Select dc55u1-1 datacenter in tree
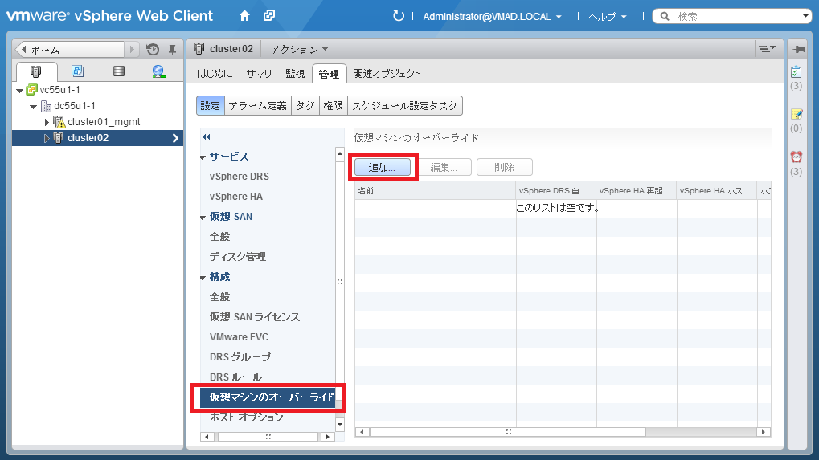The height and width of the screenshot is (460, 819). (75, 106)
